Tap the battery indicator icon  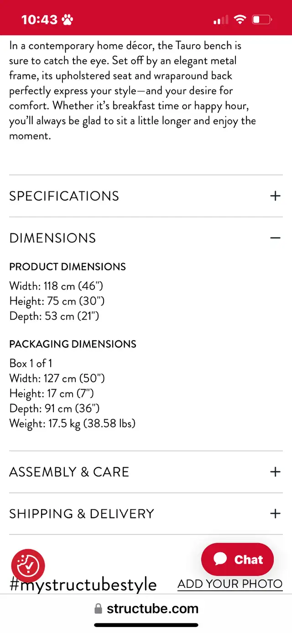pos(262,20)
